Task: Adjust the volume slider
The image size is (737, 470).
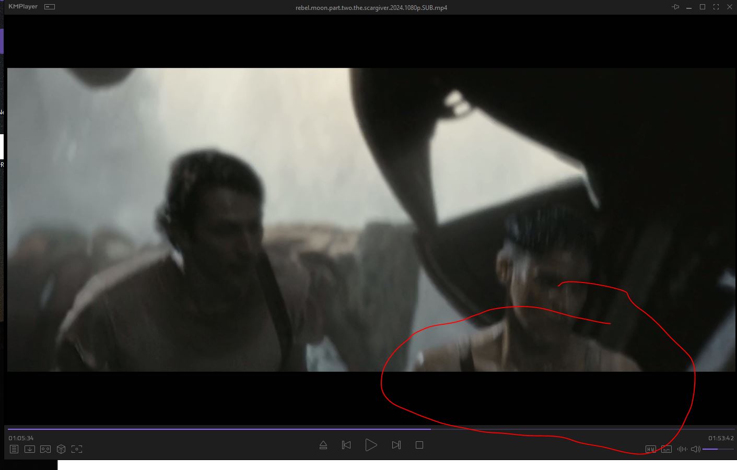Action: coord(718,449)
